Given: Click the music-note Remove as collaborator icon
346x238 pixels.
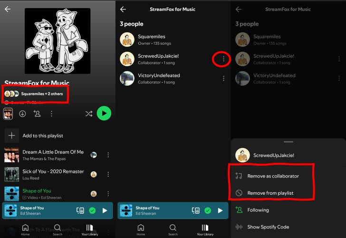Looking at the screenshot, I should 239,176.
